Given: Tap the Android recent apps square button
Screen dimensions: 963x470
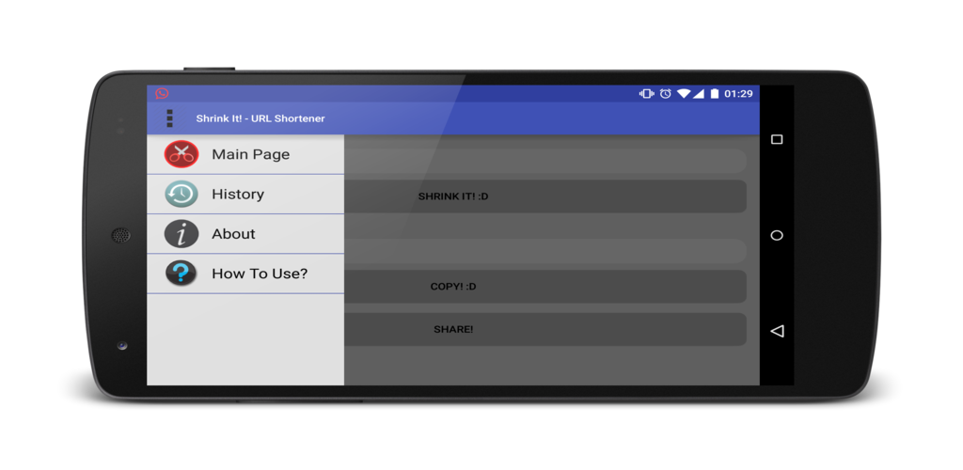Looking at the screenshot, I should tap(777, 140).
